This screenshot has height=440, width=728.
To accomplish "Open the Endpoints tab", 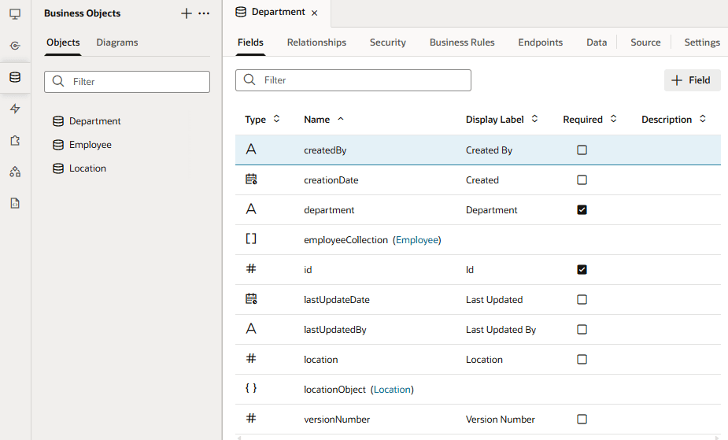I will point(541,43).
